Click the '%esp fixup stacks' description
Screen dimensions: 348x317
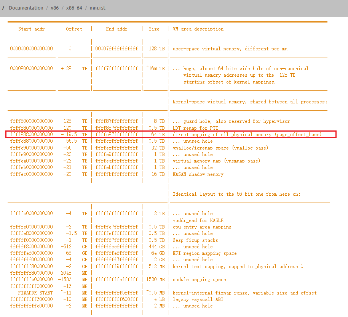point(195,240)
